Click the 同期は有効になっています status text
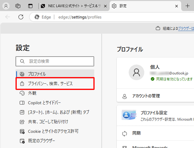This screenshot has height=148, width=194. click(x=174, y=79)
